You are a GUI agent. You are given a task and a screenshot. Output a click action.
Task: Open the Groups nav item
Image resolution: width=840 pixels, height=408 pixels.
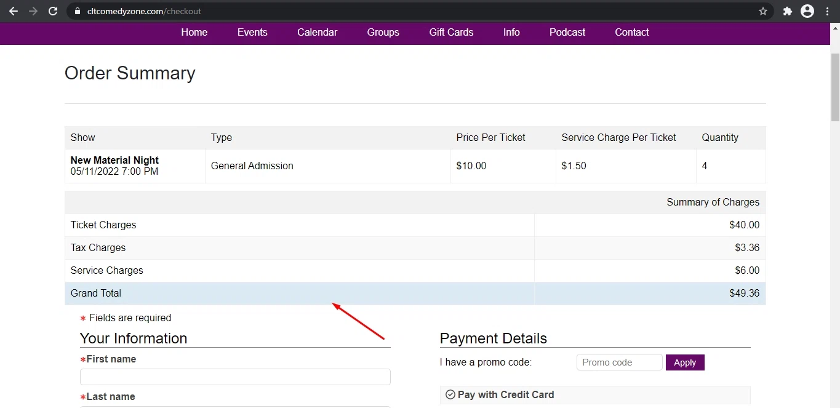(x=383, y=33)
